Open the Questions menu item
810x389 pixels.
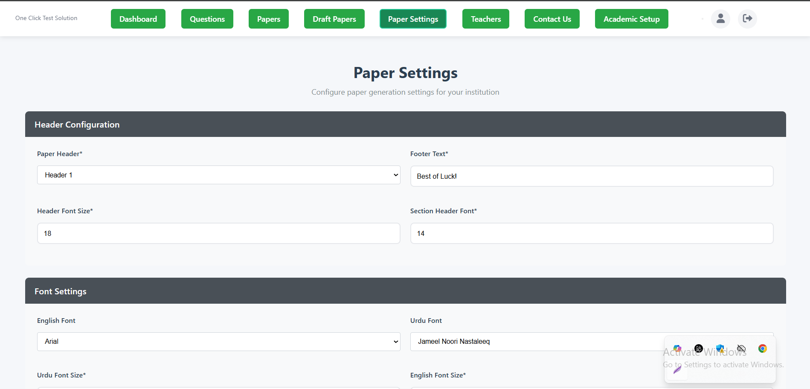pos(207,19)
